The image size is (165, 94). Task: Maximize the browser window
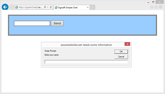[153, 2]
